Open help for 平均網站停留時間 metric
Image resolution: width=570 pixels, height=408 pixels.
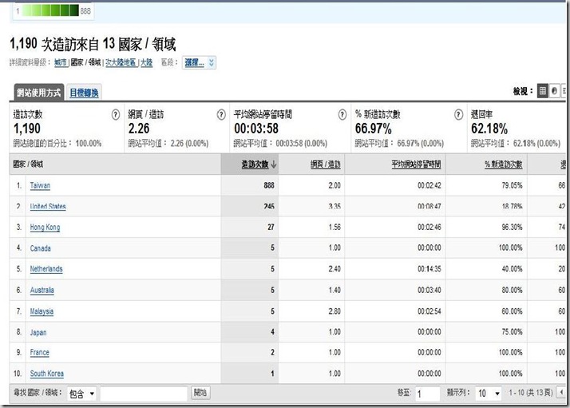click(x=342, y=114)
